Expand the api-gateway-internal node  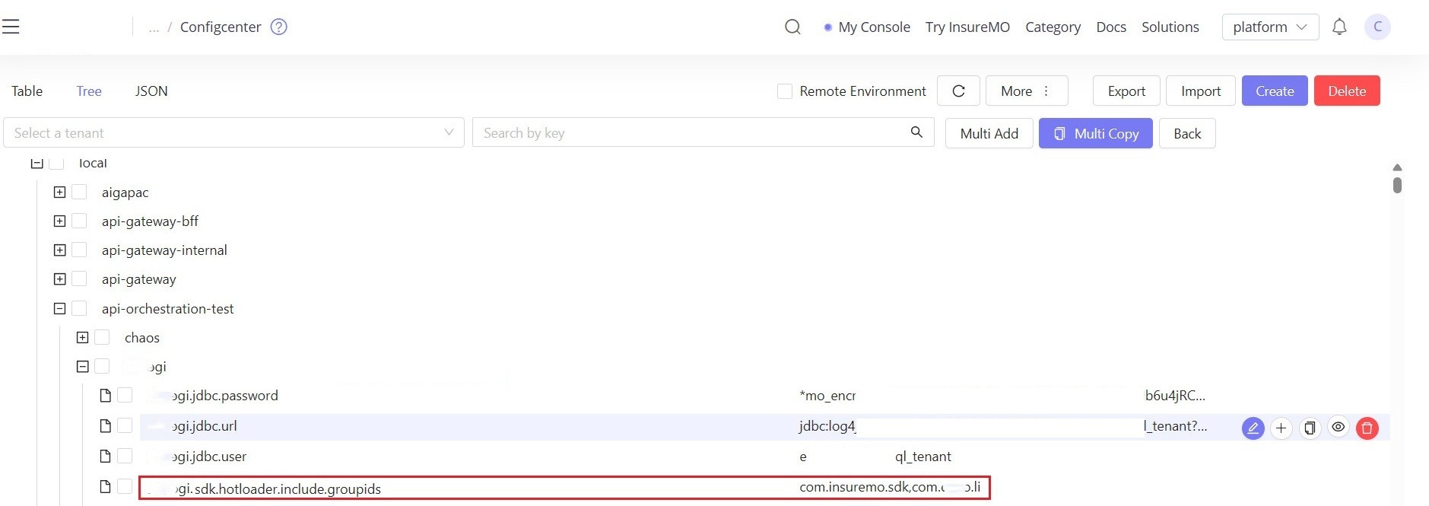[x=59, y=250]
